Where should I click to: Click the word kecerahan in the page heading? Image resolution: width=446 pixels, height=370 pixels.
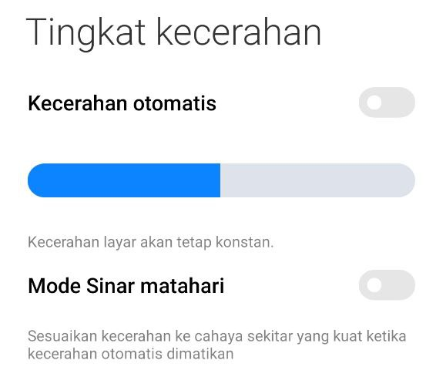coord(239,32)
